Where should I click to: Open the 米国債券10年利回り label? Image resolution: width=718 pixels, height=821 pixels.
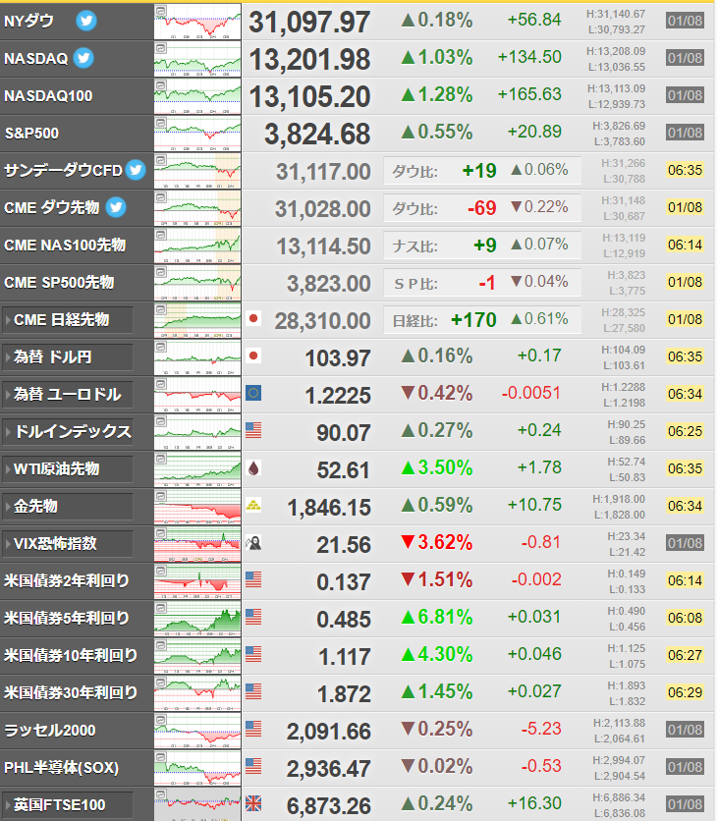coord(71,656)
